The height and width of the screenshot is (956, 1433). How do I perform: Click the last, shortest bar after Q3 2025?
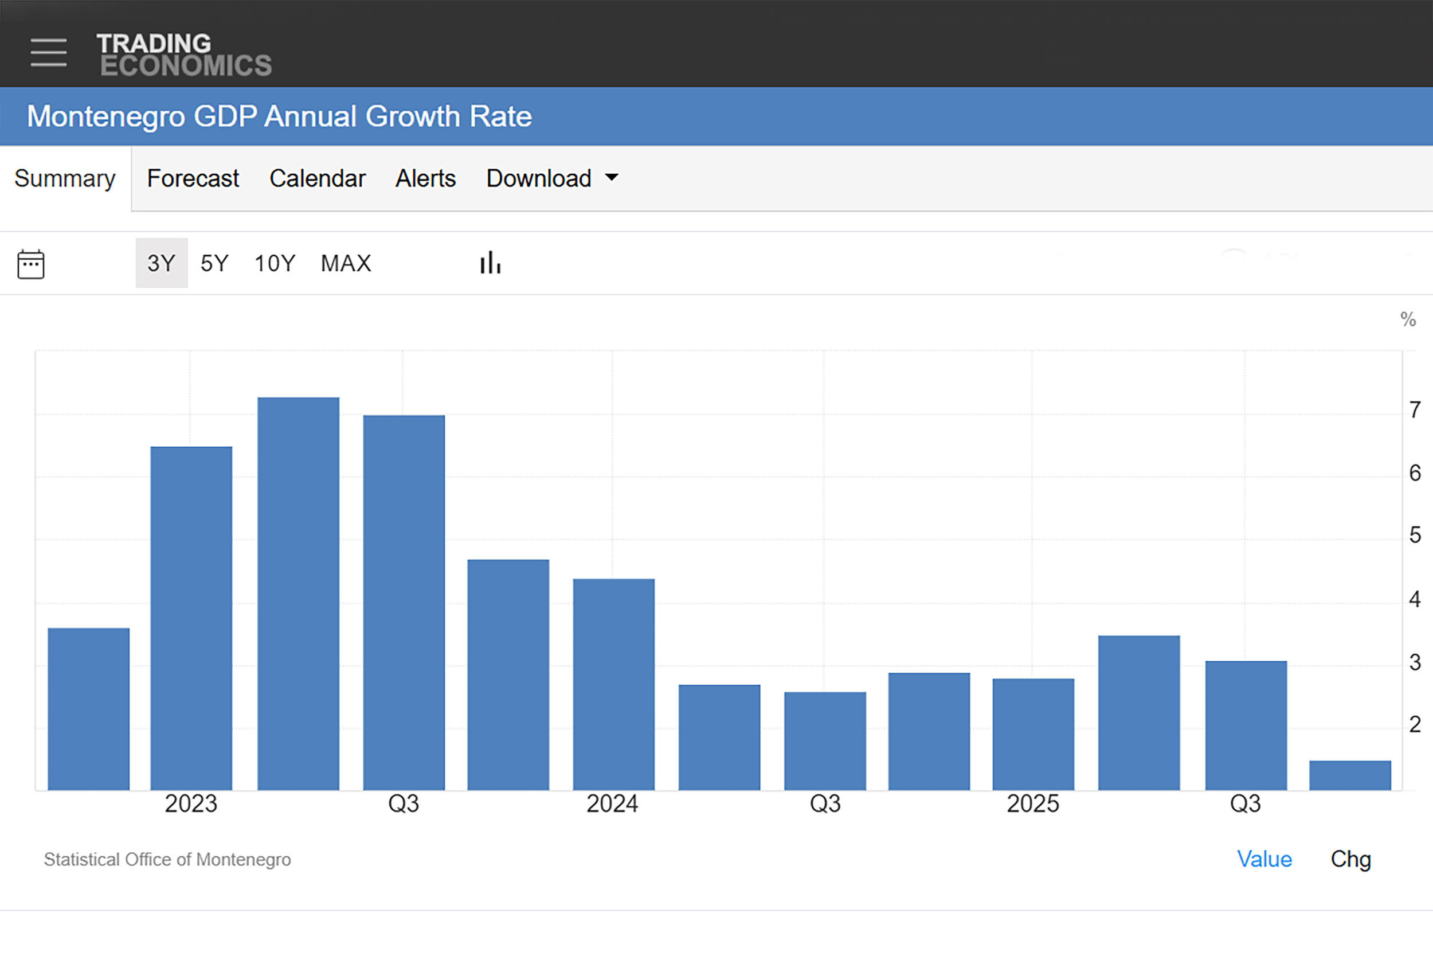tap(1350, 775)
